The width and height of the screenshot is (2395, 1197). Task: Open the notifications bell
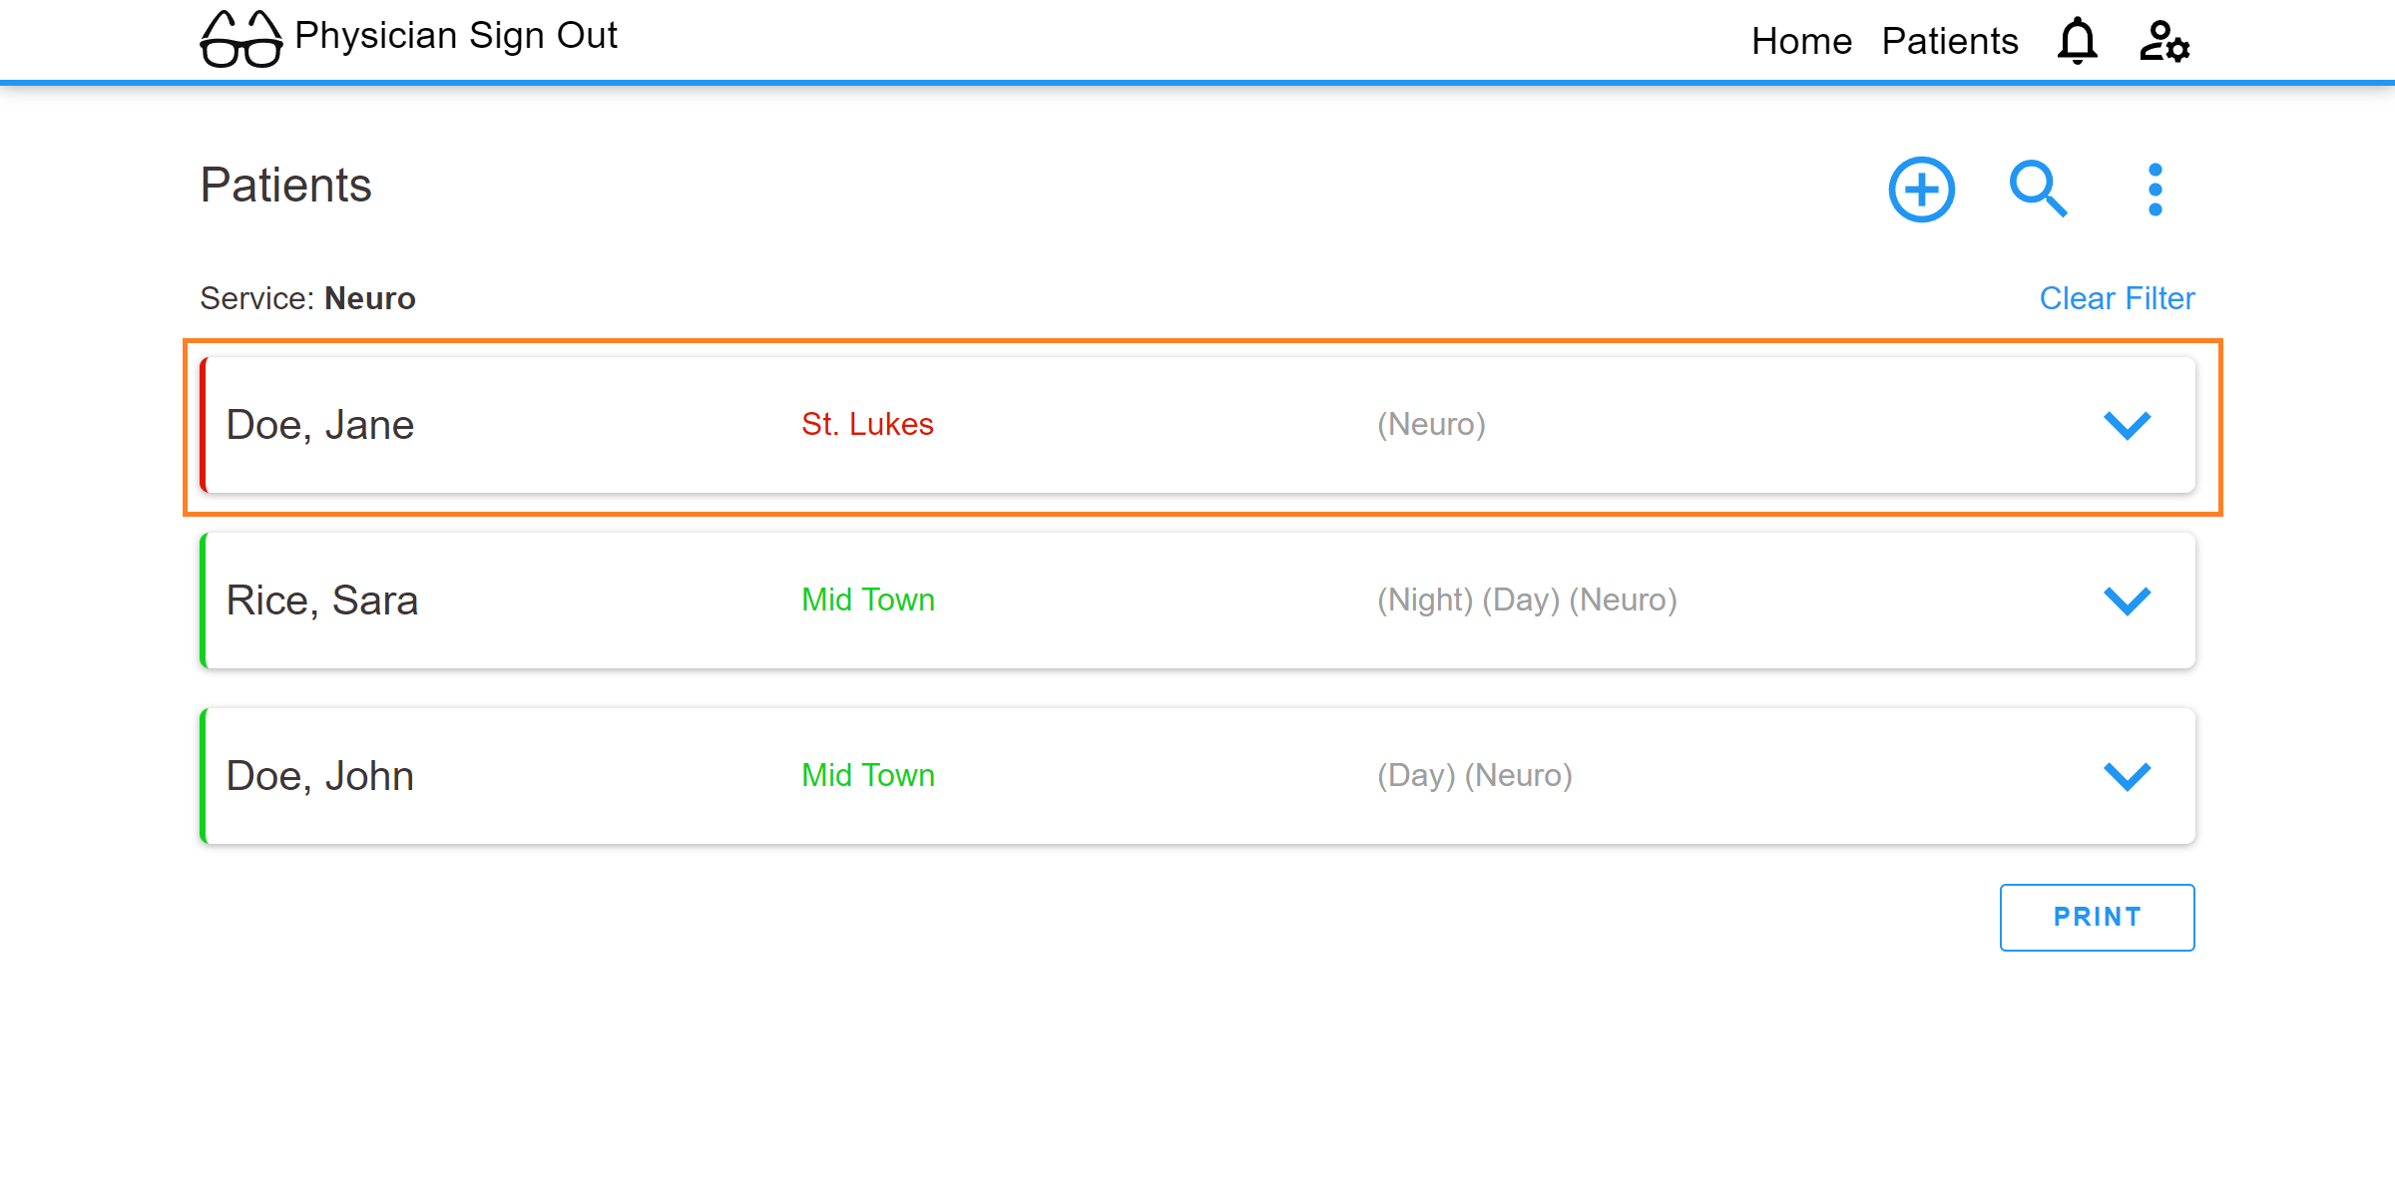(2078, 41)
